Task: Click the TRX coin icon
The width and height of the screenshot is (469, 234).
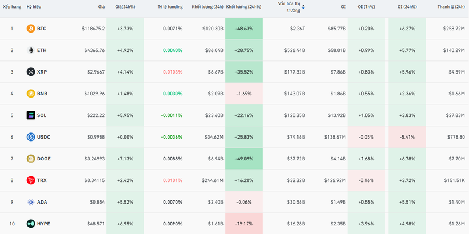Action: coord(31,180)
